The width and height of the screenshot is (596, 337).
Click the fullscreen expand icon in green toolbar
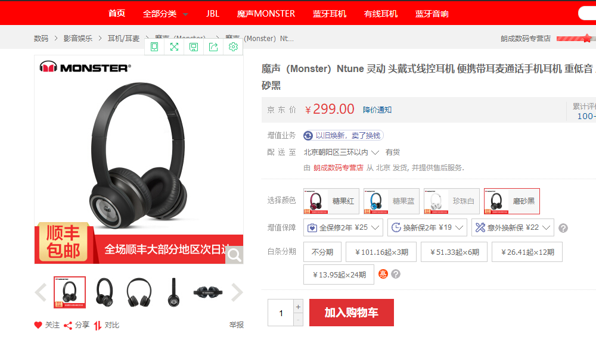(174, 46)
